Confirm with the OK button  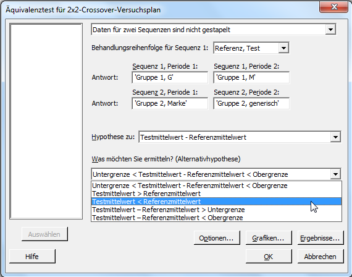click(x=269, y=257)
